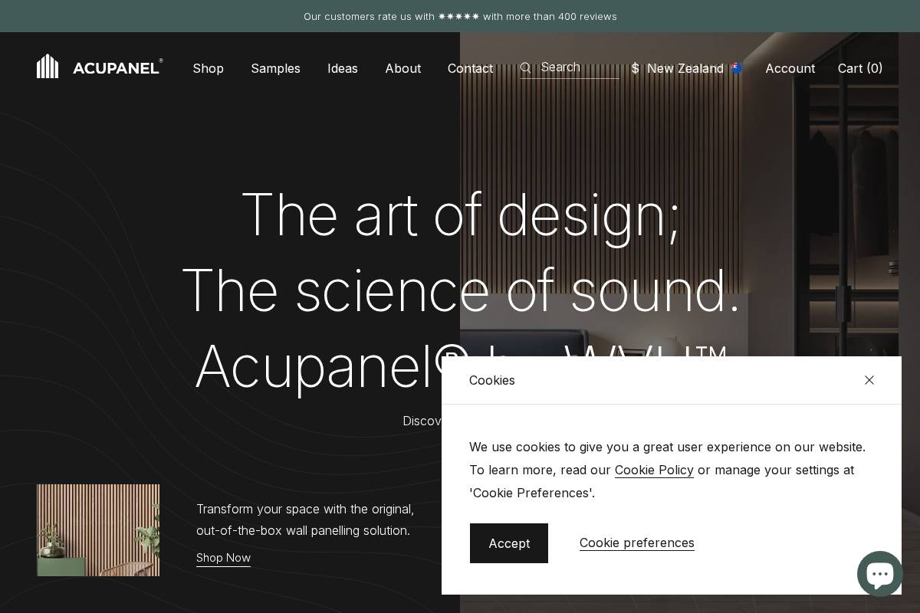920x613 pixels.
Task: View the Cart (0)
Action: tap(860, 68)
